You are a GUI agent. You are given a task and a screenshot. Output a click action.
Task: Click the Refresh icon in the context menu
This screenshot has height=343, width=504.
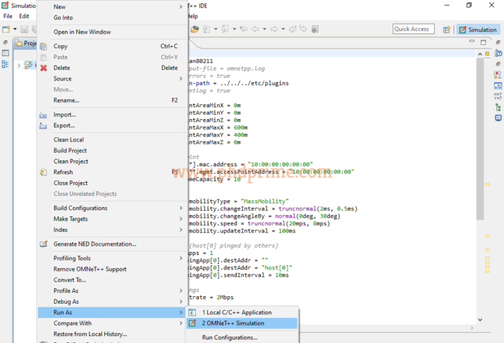pyautogui.click(x=43, y=172)
